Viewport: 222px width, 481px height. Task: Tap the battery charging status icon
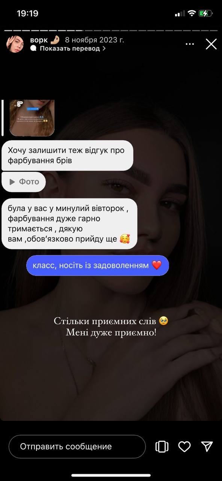(x=205, y=14)
